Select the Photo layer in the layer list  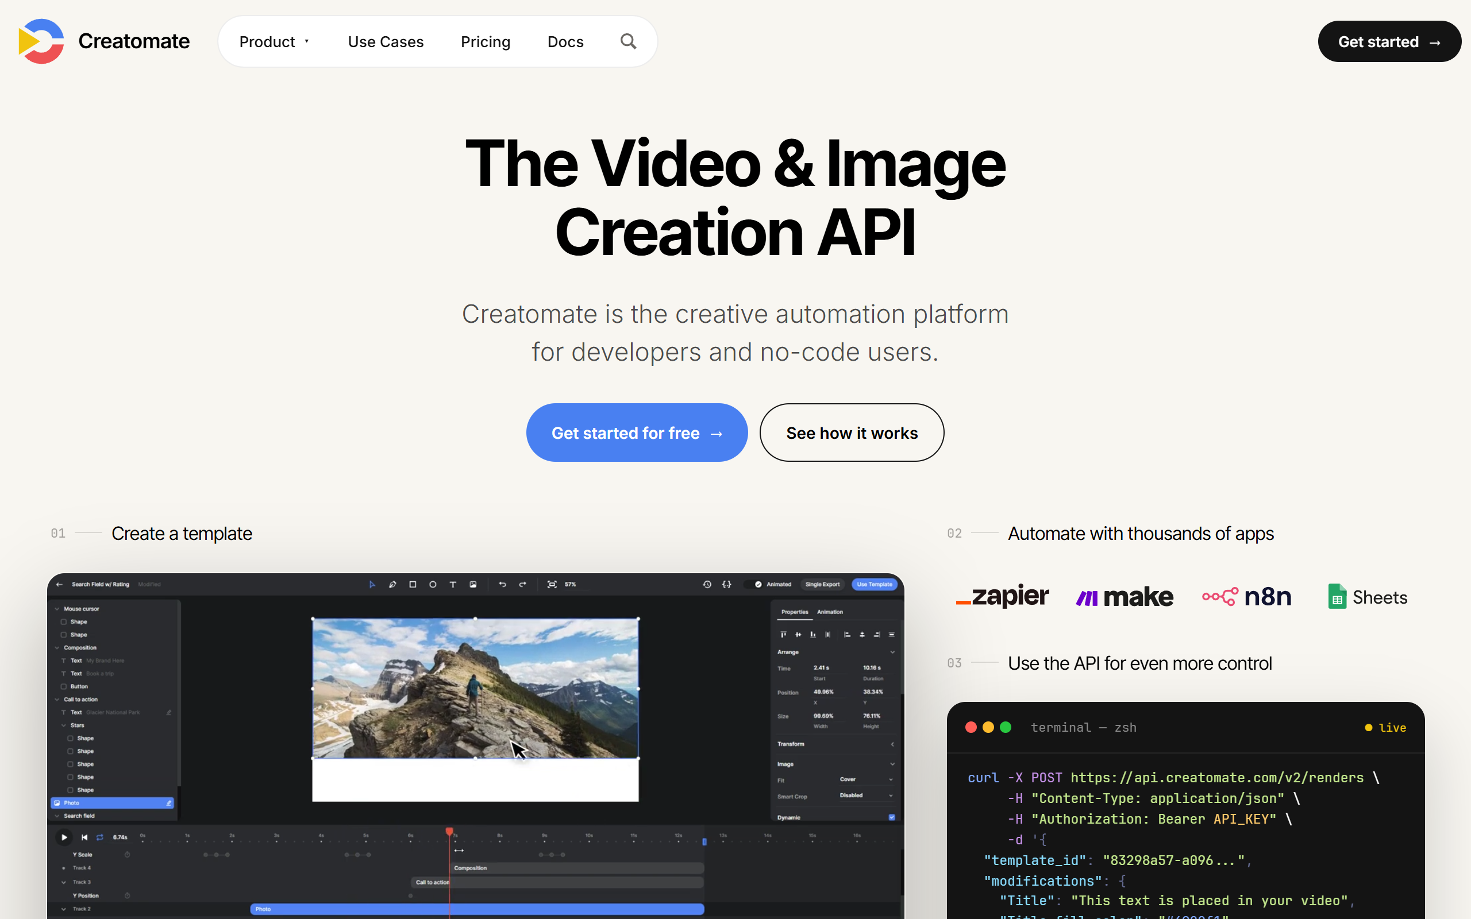click(113, 803)
